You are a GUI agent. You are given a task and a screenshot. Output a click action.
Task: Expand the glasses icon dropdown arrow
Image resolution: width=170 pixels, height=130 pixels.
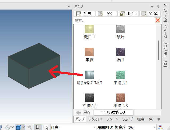[x=13, y=127]
